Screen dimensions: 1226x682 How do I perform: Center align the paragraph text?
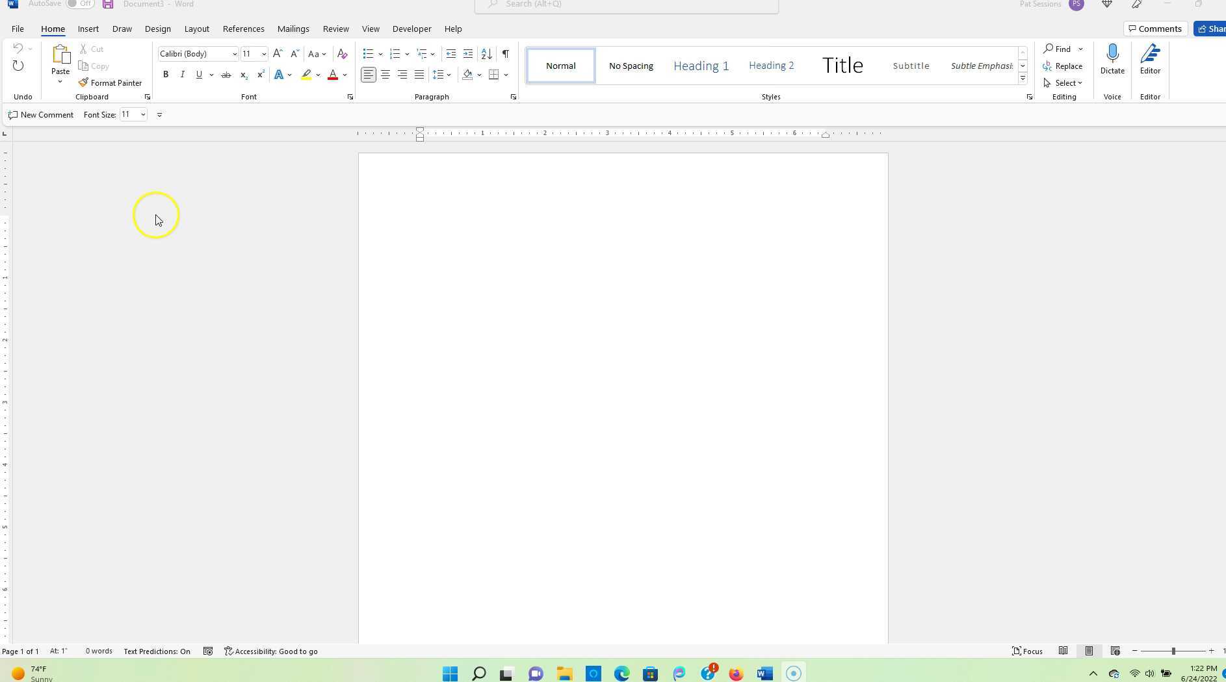tap(385, 75)
